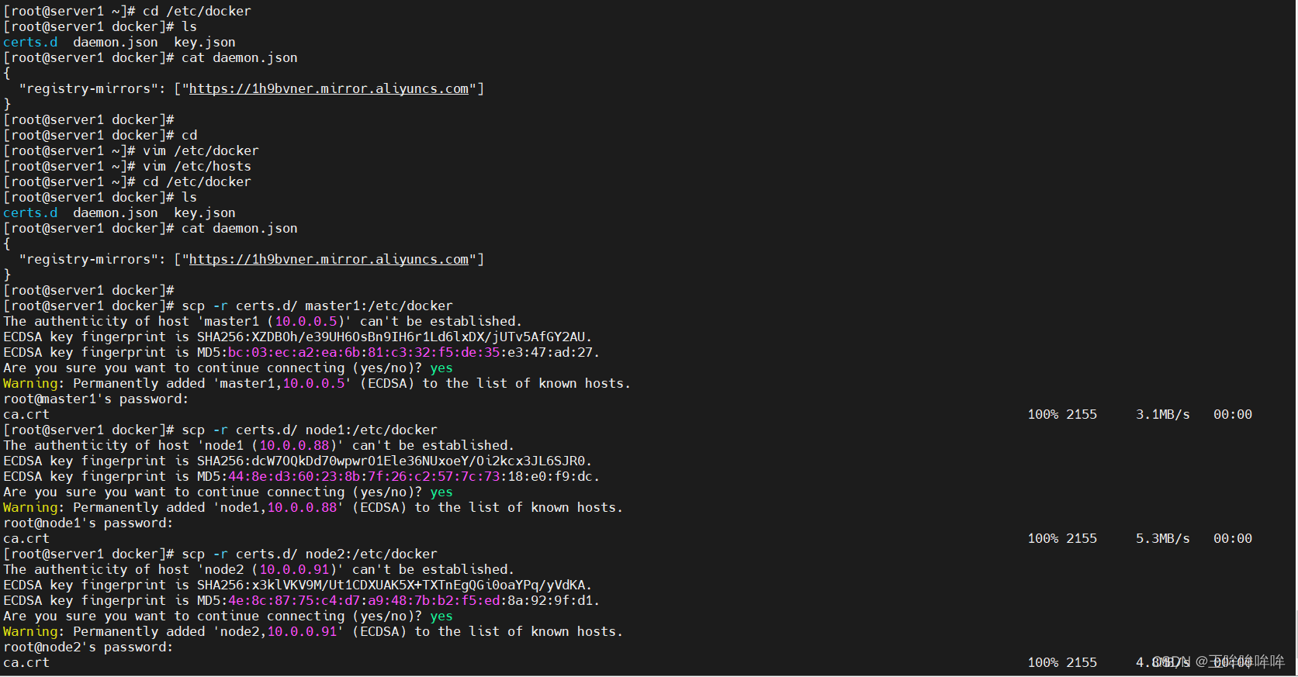Click the authenticity message for host 'node1'

tap(258, 446)
